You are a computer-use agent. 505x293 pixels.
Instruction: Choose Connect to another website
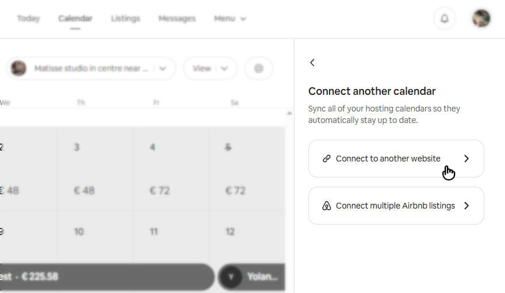coord(396,159)
